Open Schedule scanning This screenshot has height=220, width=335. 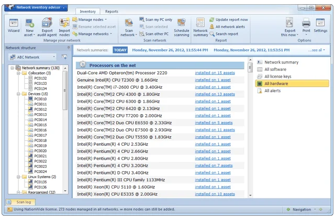coord(182,28)
